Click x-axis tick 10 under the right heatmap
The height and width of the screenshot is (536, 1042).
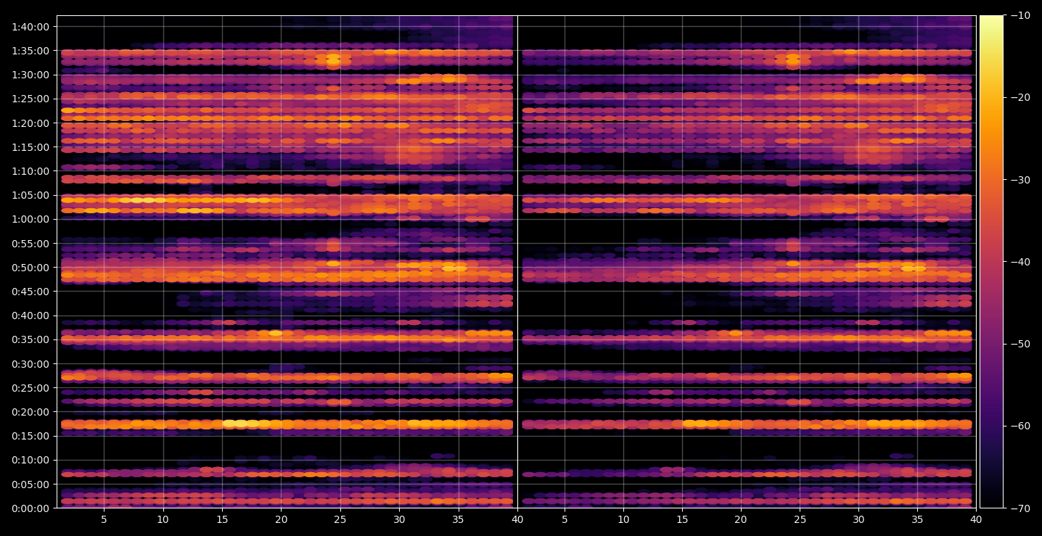(x=623, y=519)
